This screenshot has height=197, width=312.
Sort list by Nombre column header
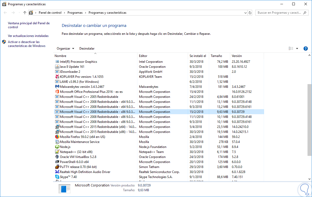click(95, 56)
